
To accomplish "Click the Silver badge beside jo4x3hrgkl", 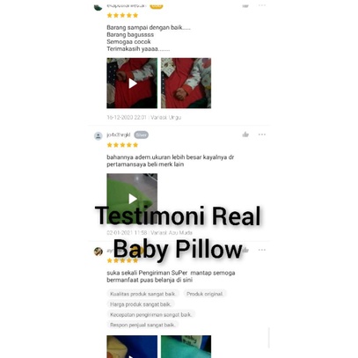I will point(141,135).
